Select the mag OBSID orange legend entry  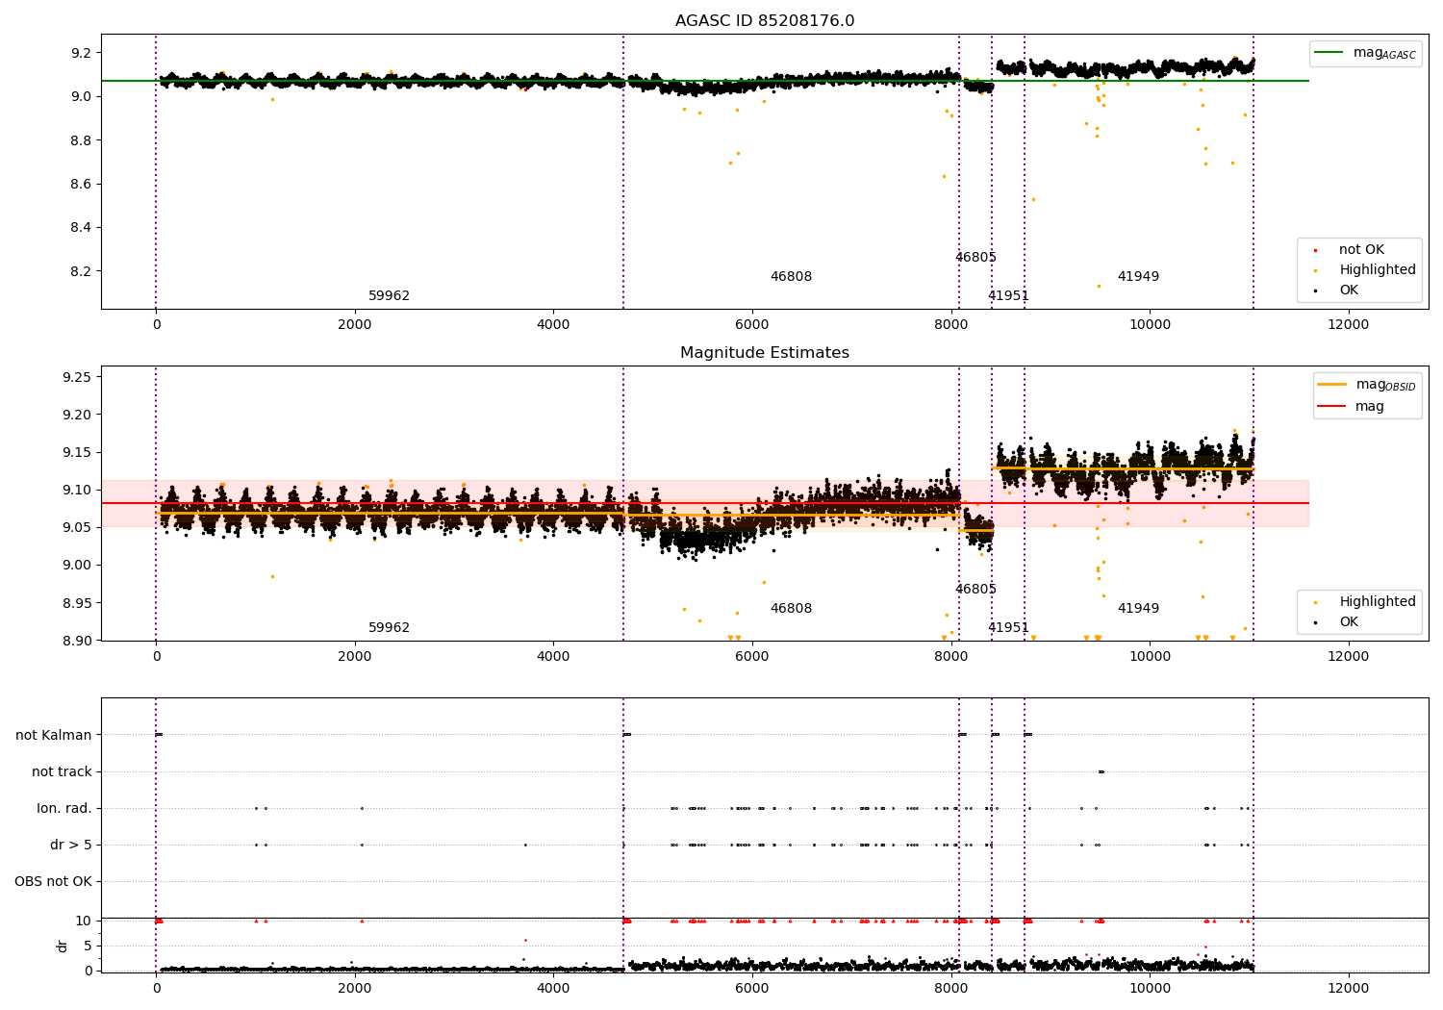(x=1367, y=385)
